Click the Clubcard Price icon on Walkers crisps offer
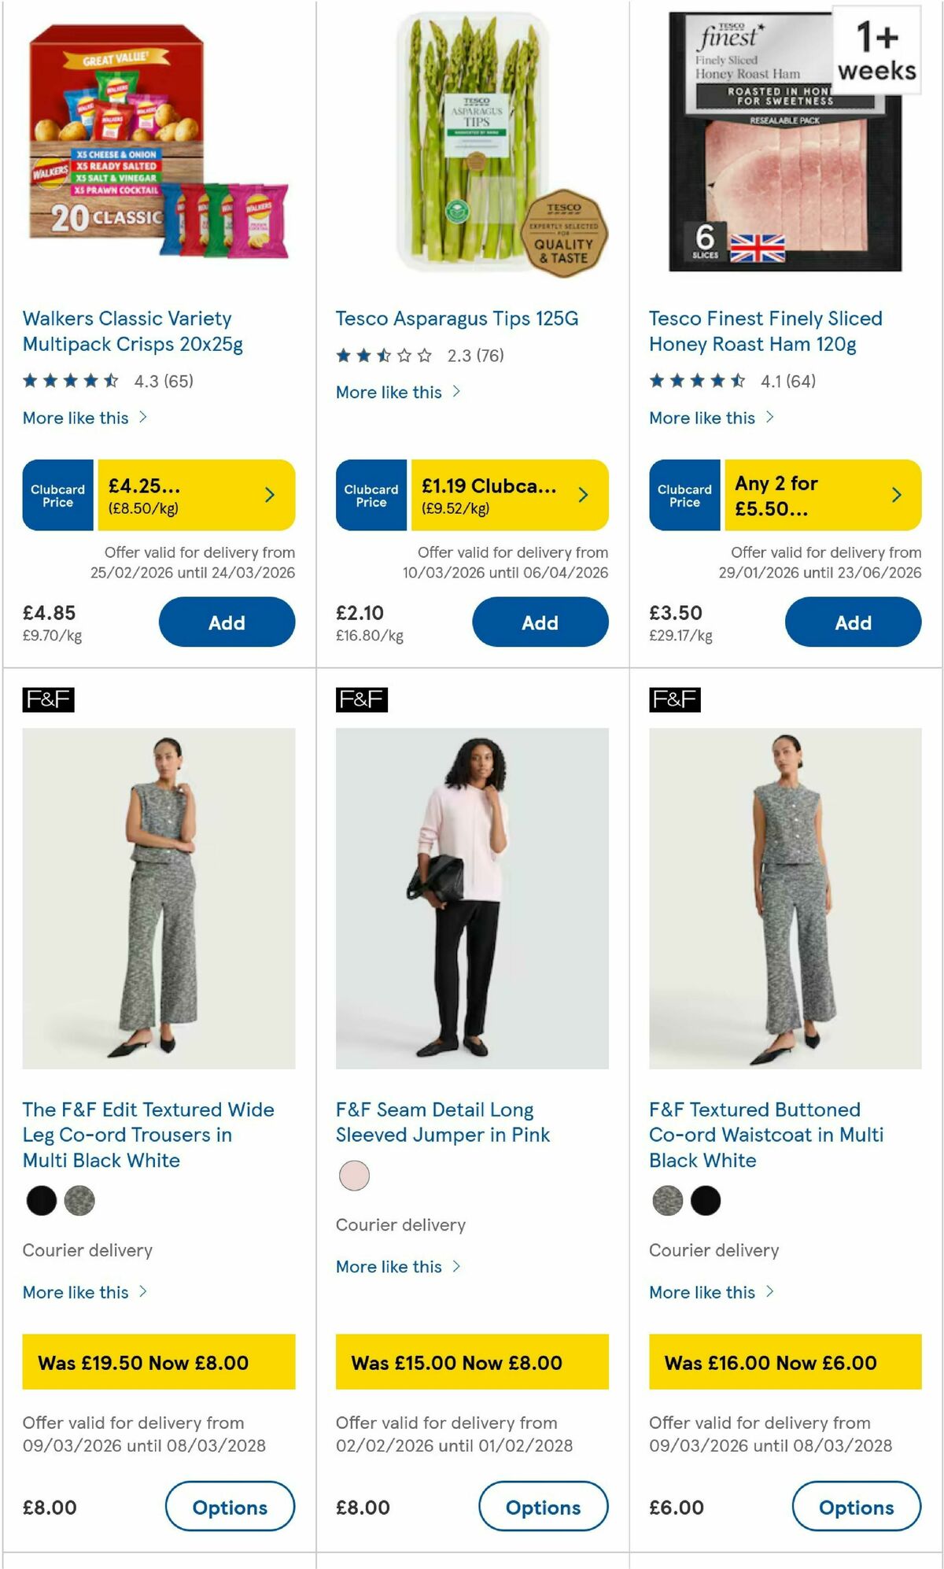Image resolution: width=944 pixels, height=1569 pixels. (x=57, y=494)
